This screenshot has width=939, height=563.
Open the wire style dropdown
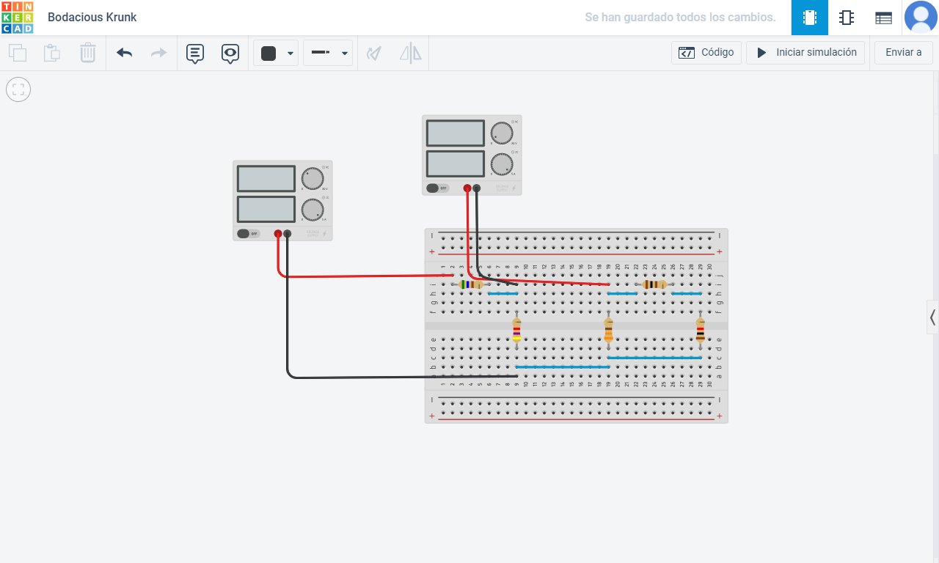[344, 53]
